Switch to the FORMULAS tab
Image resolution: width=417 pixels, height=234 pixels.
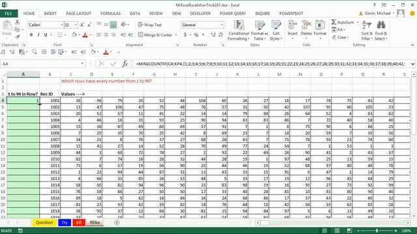110,13
